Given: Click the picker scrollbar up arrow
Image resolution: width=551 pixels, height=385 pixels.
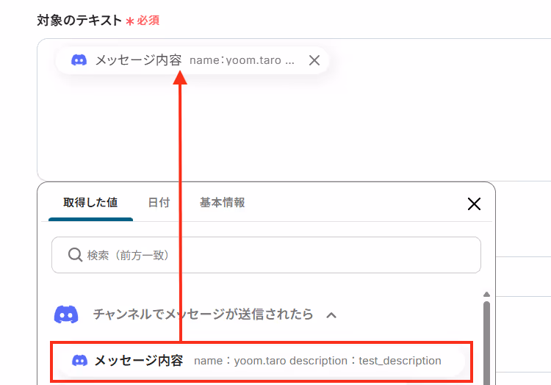Looking at the screenshot, I should pos(486,295).
